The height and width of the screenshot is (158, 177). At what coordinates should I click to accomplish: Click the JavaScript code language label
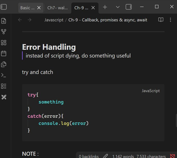[x=151, y=91]
